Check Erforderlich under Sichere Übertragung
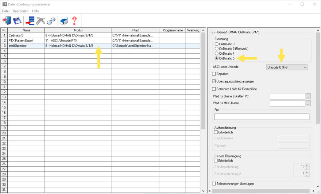 [216, 161]
